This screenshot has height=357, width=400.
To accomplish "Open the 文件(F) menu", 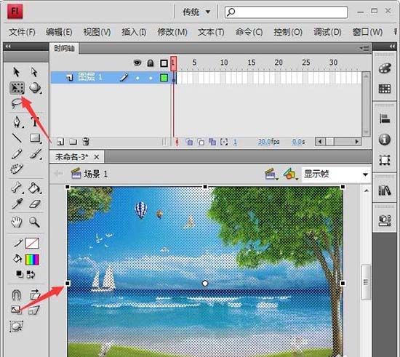I will pyautogui.click(x=22, y=32).
